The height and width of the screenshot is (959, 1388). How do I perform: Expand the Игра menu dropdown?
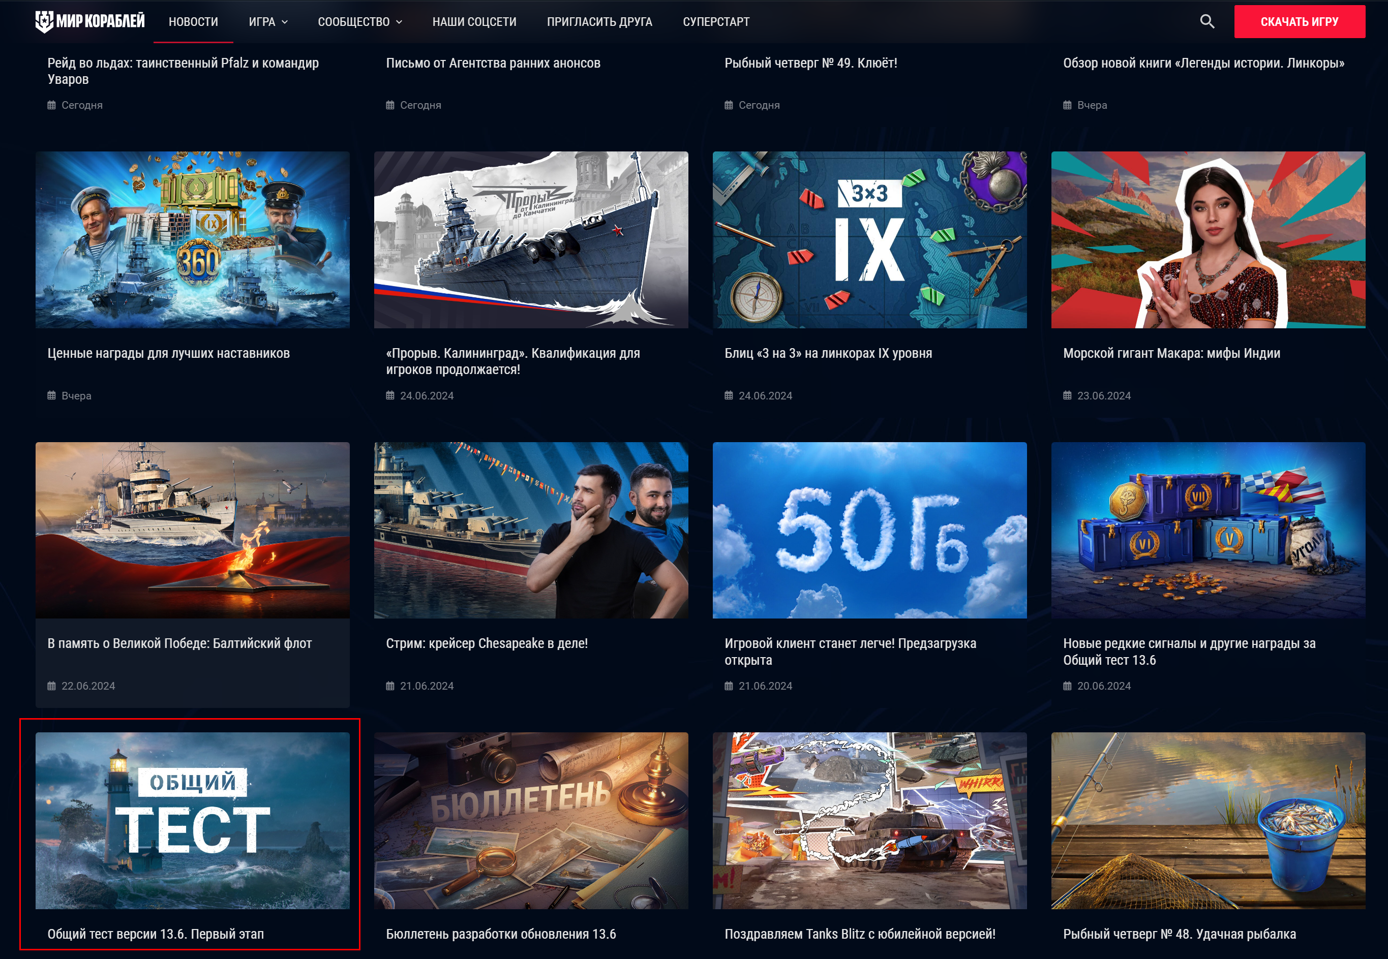(269, 22)
